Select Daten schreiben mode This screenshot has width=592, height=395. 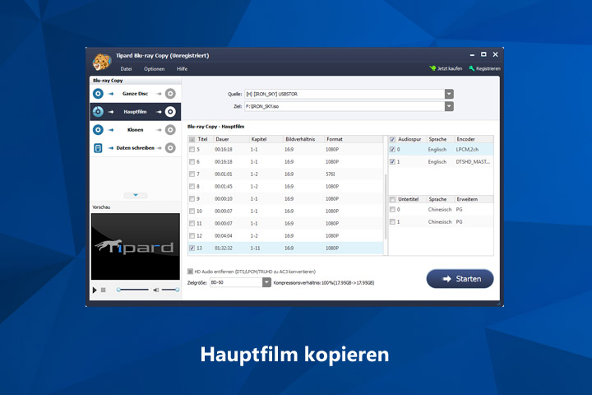coord(135,148)
